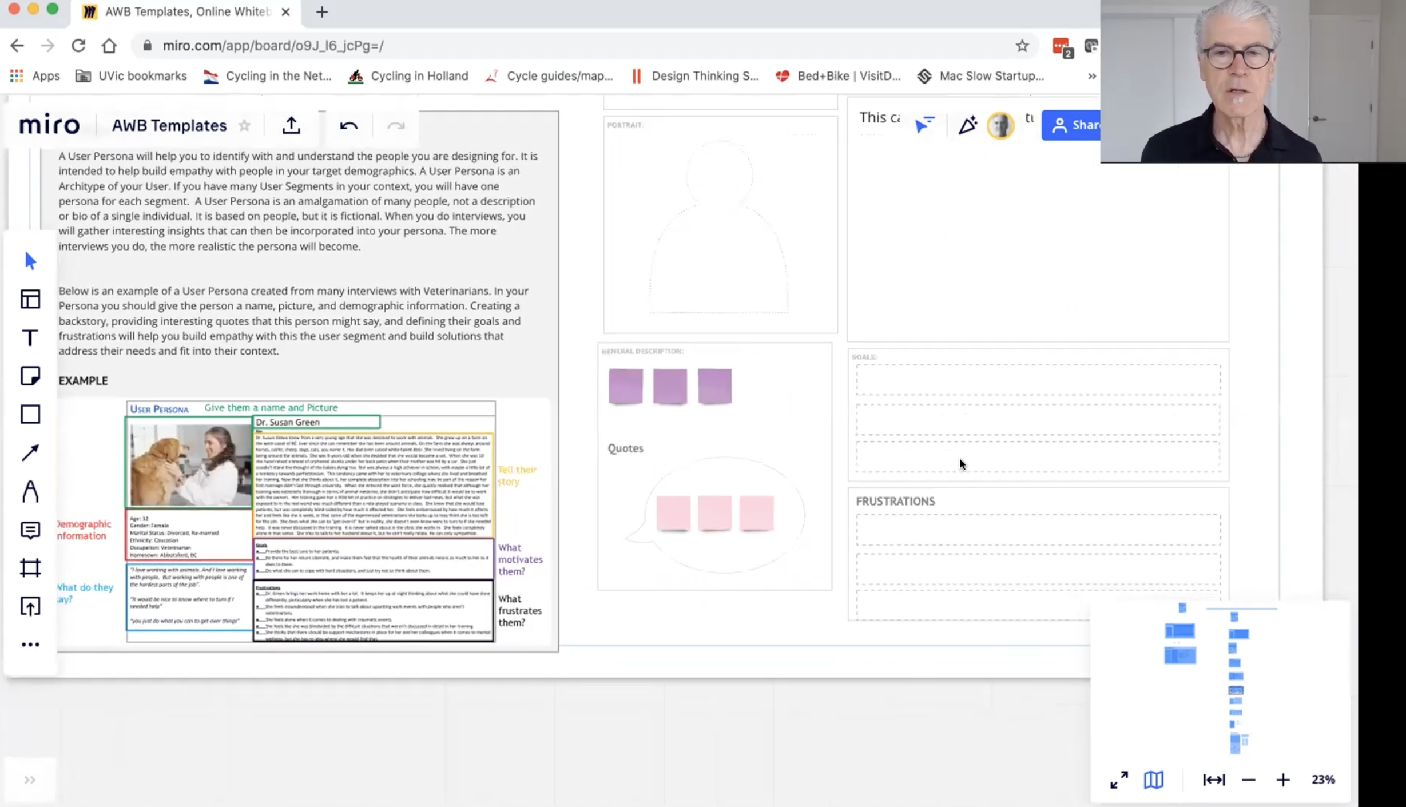Select the Sticky note tool

click(x=30, y=376)
